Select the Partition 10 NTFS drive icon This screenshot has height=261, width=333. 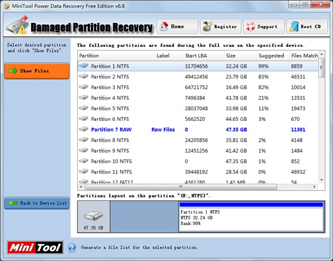[x=83, y=161]
